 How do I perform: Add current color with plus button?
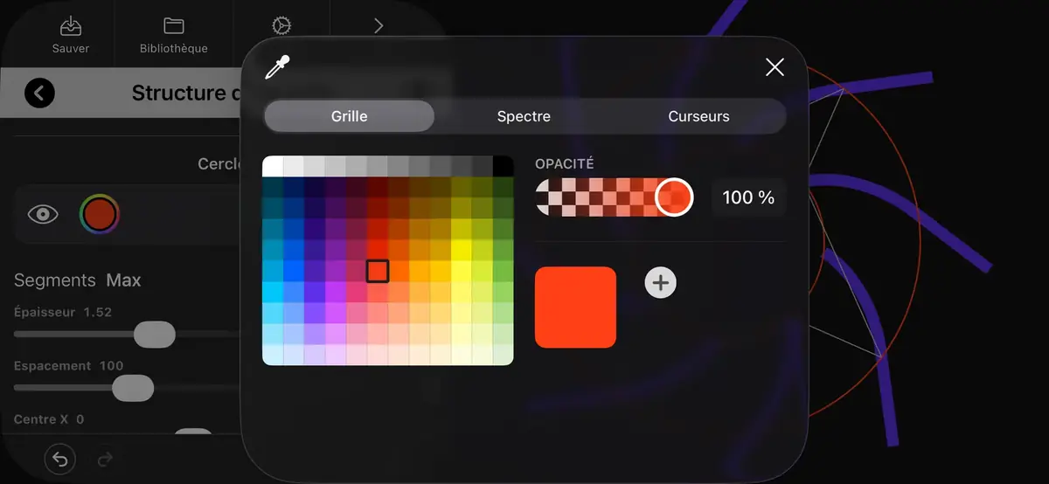(x=661, y=282)
